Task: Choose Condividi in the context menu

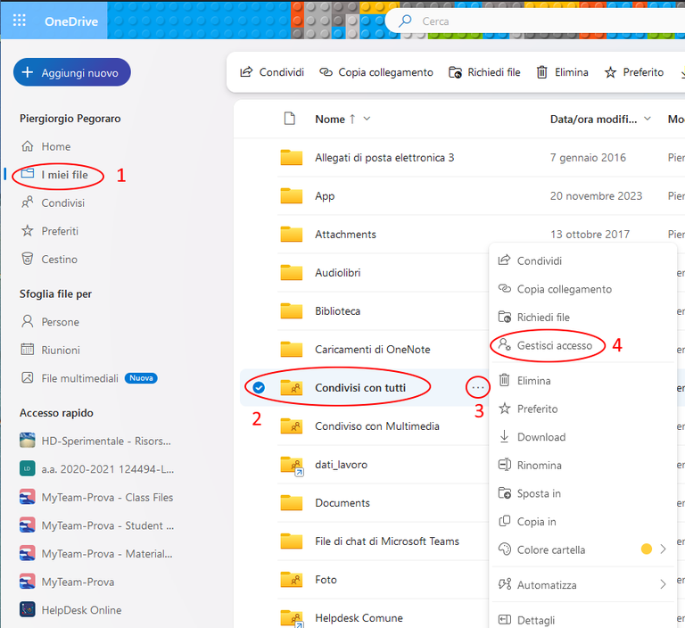Action: [x=582, y=260]
